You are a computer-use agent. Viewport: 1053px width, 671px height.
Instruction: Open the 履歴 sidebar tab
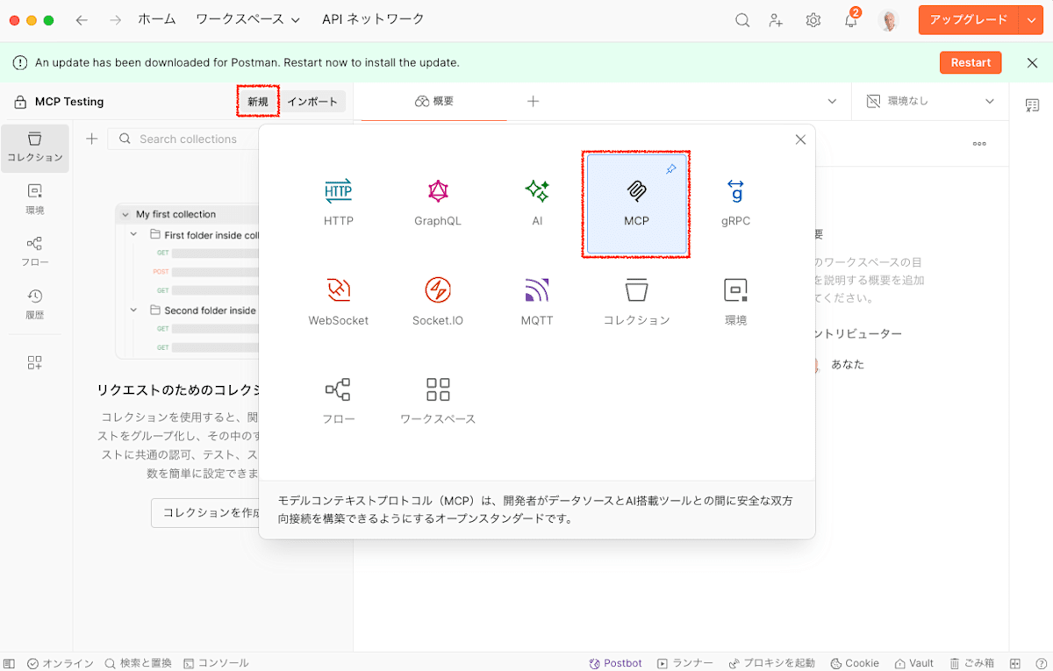coord(35,304)
